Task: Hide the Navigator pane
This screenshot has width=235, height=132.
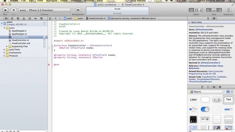Action: point(209,10)
